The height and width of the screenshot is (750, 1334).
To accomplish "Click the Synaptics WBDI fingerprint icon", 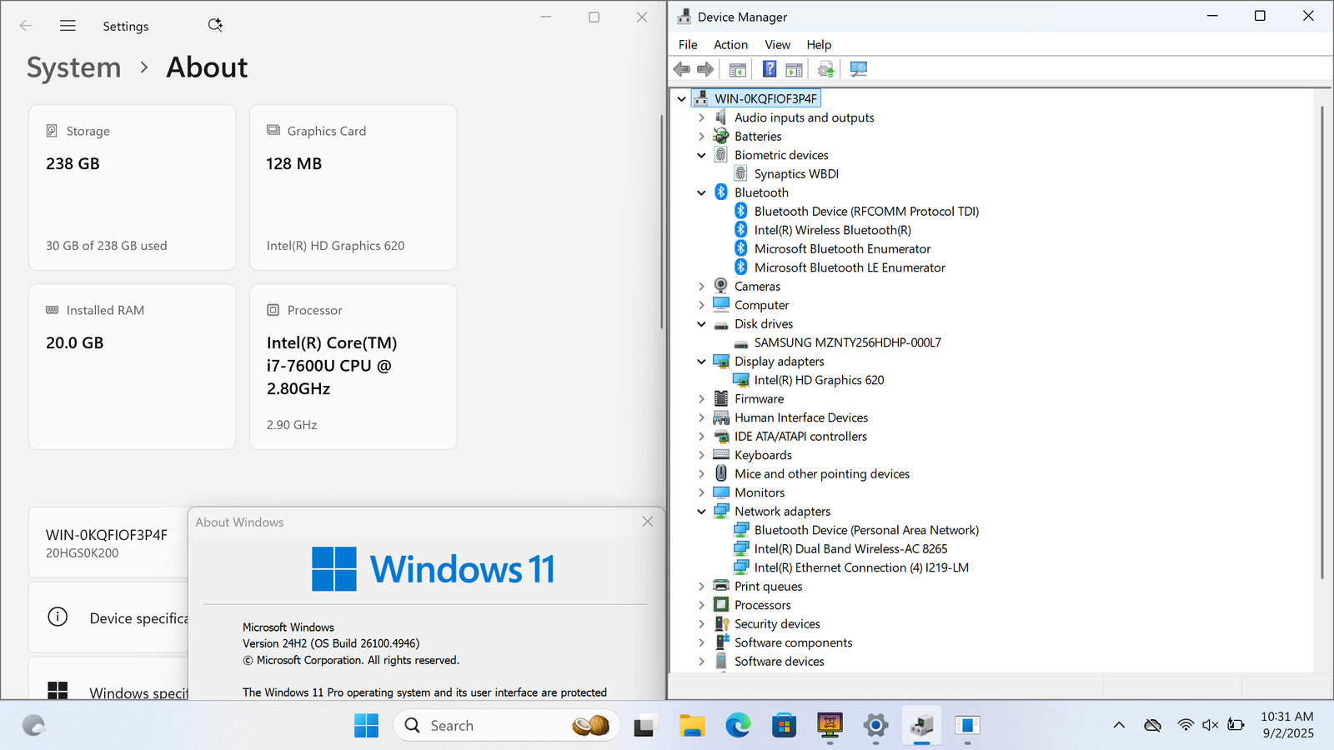I will tap(740, 173).
